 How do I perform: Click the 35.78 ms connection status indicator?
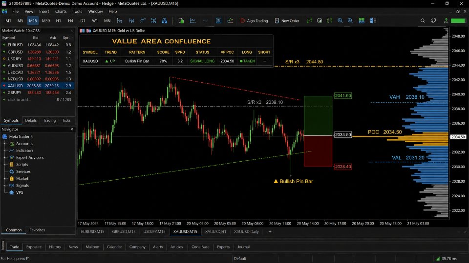tap(446, 259)
